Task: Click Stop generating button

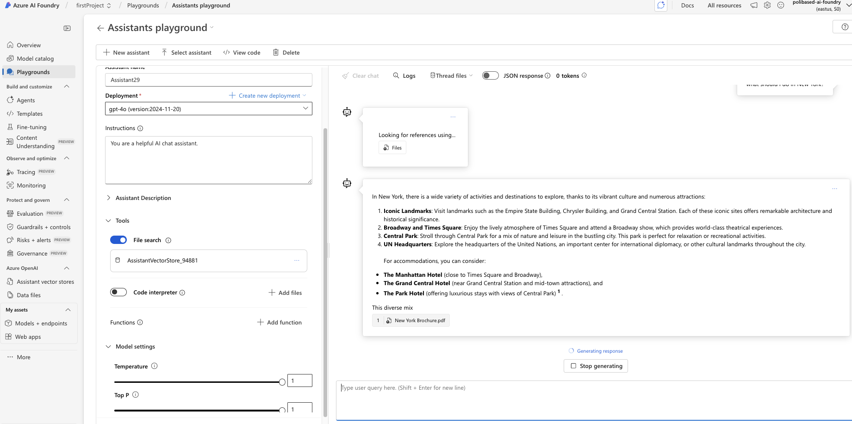Action: (596, 366)
